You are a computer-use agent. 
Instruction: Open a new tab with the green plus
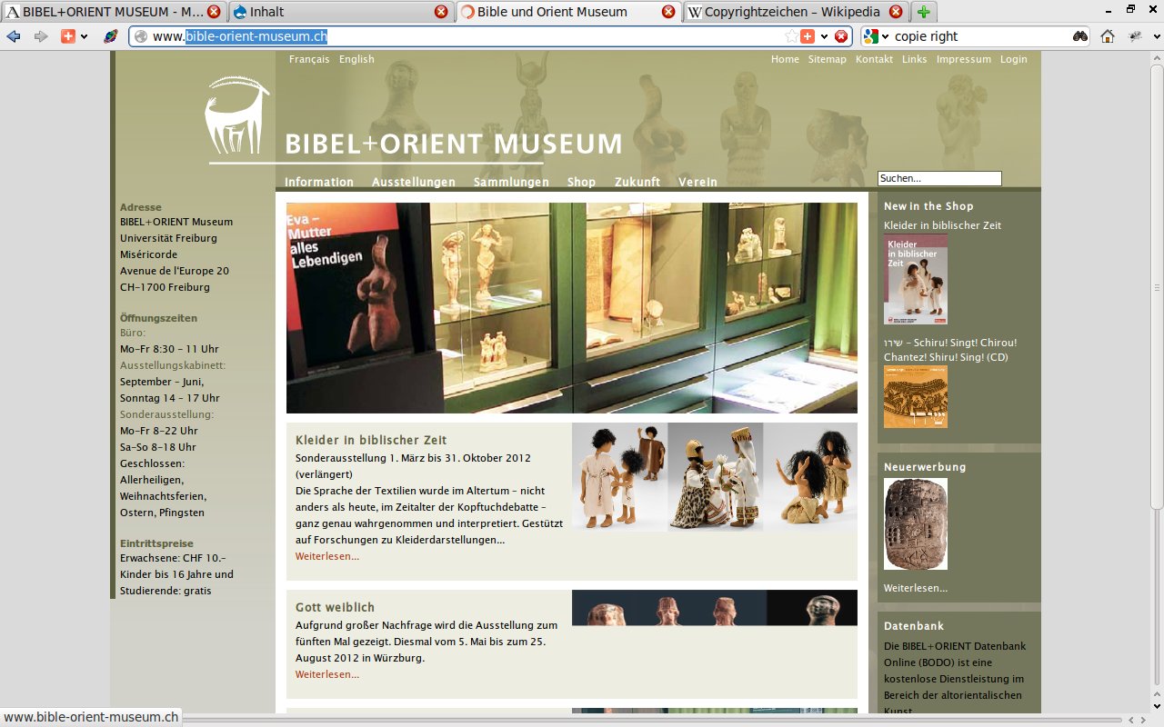tap(924, 12)
